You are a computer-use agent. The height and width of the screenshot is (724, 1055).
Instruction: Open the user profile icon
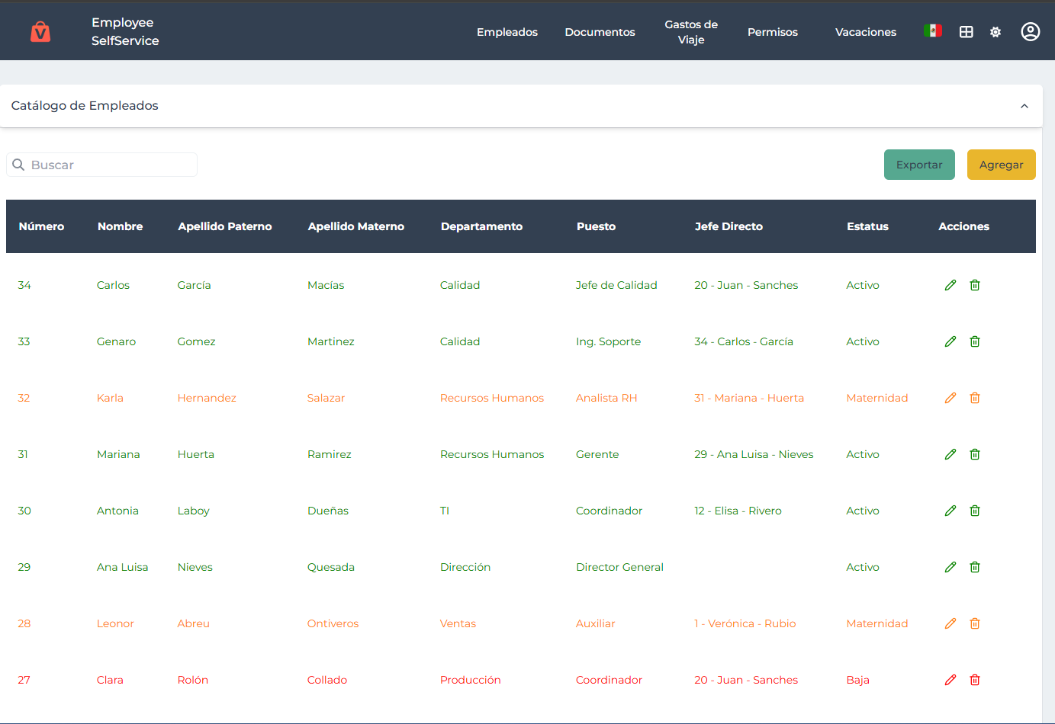[x=1030, y=32]
